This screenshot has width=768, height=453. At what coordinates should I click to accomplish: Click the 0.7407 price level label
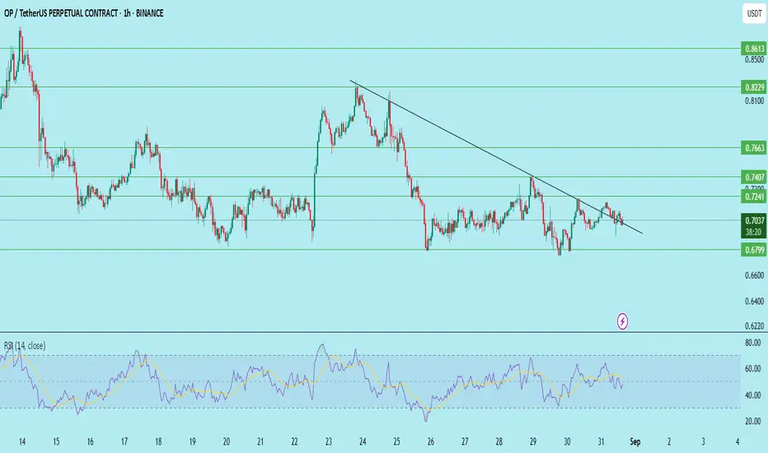coord(754,177)
